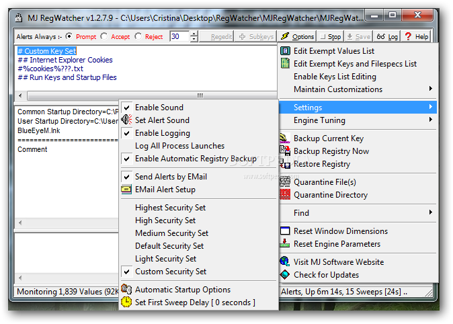Select High Security Set

click(x=199, y=220)
